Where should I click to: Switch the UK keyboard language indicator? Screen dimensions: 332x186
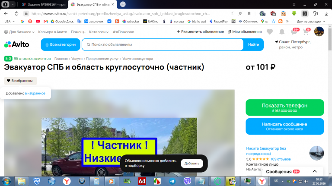point(276,181)
